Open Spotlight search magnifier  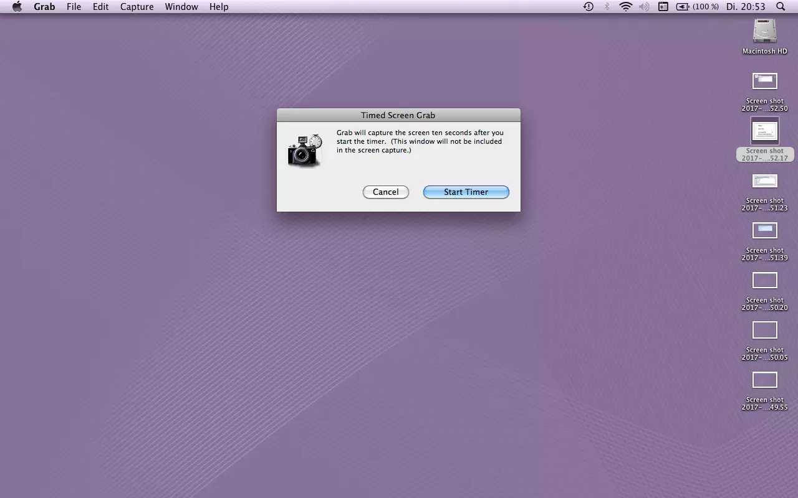pos(781,7)
